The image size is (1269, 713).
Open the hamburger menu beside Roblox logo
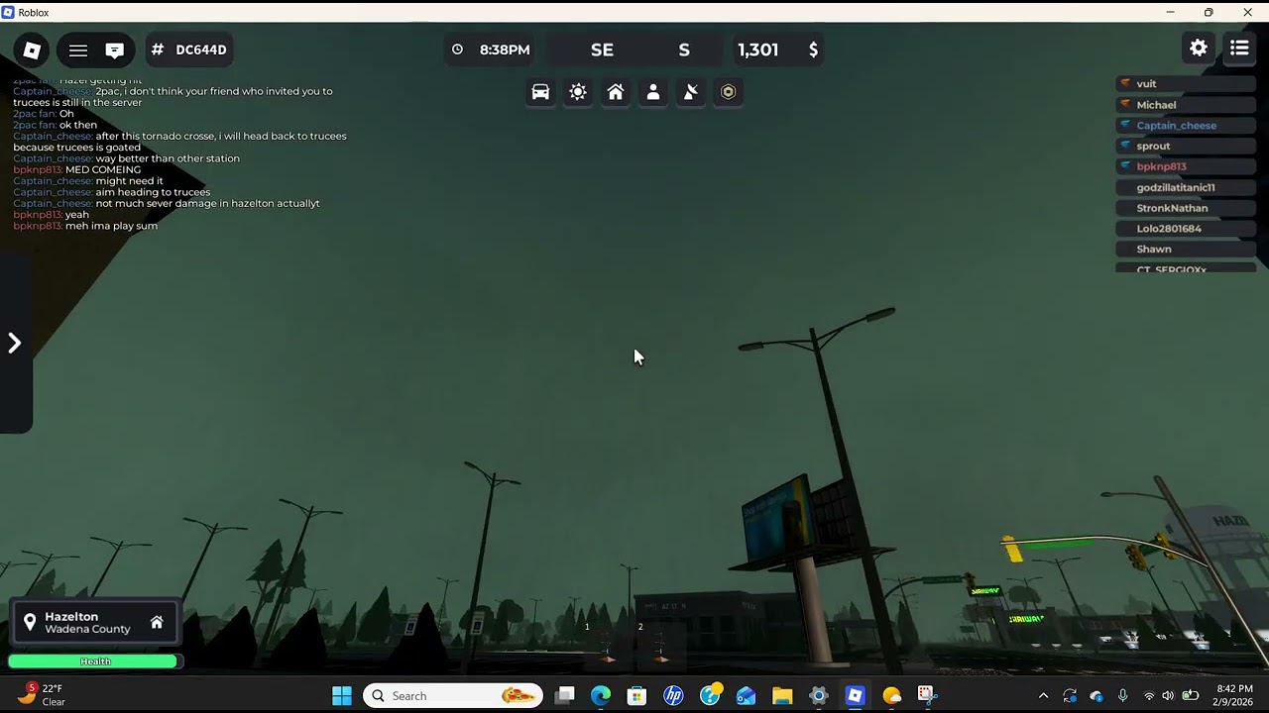(78, 51)
